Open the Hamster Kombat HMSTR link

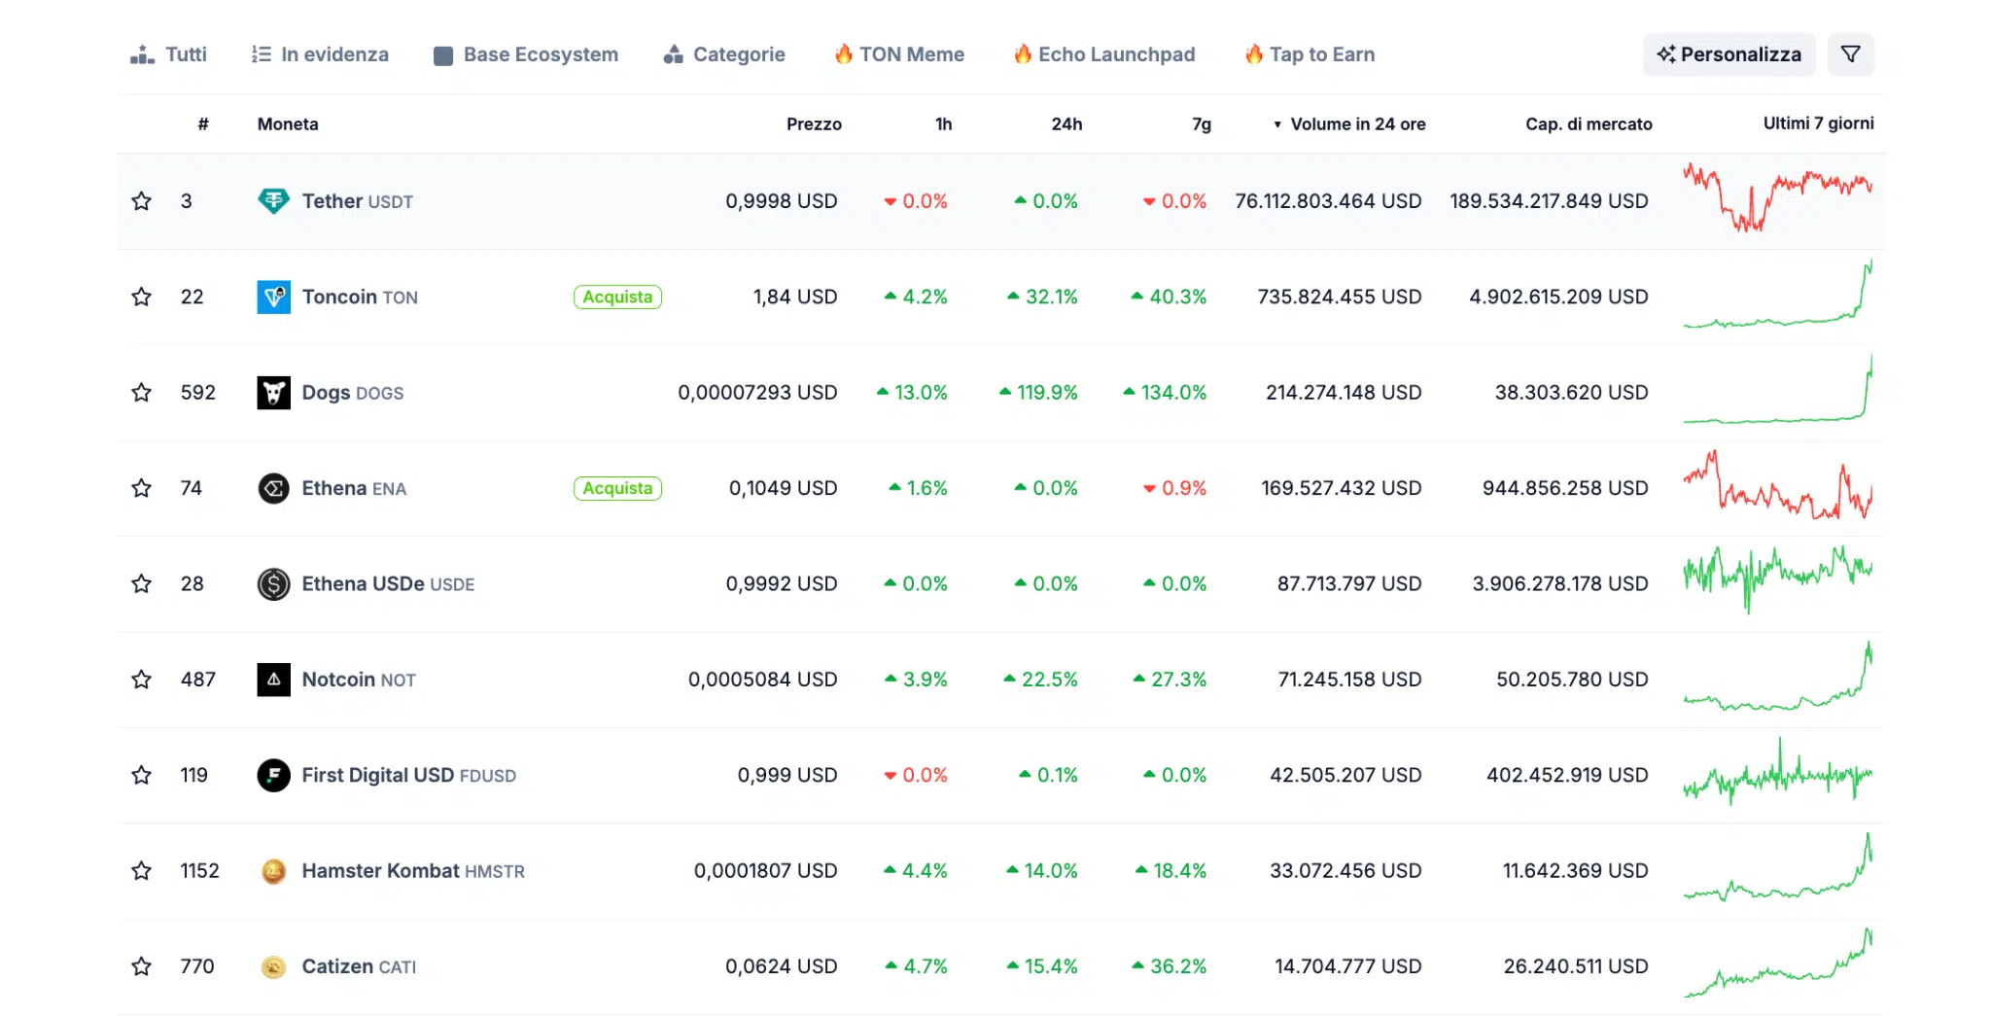coord(412,871)
